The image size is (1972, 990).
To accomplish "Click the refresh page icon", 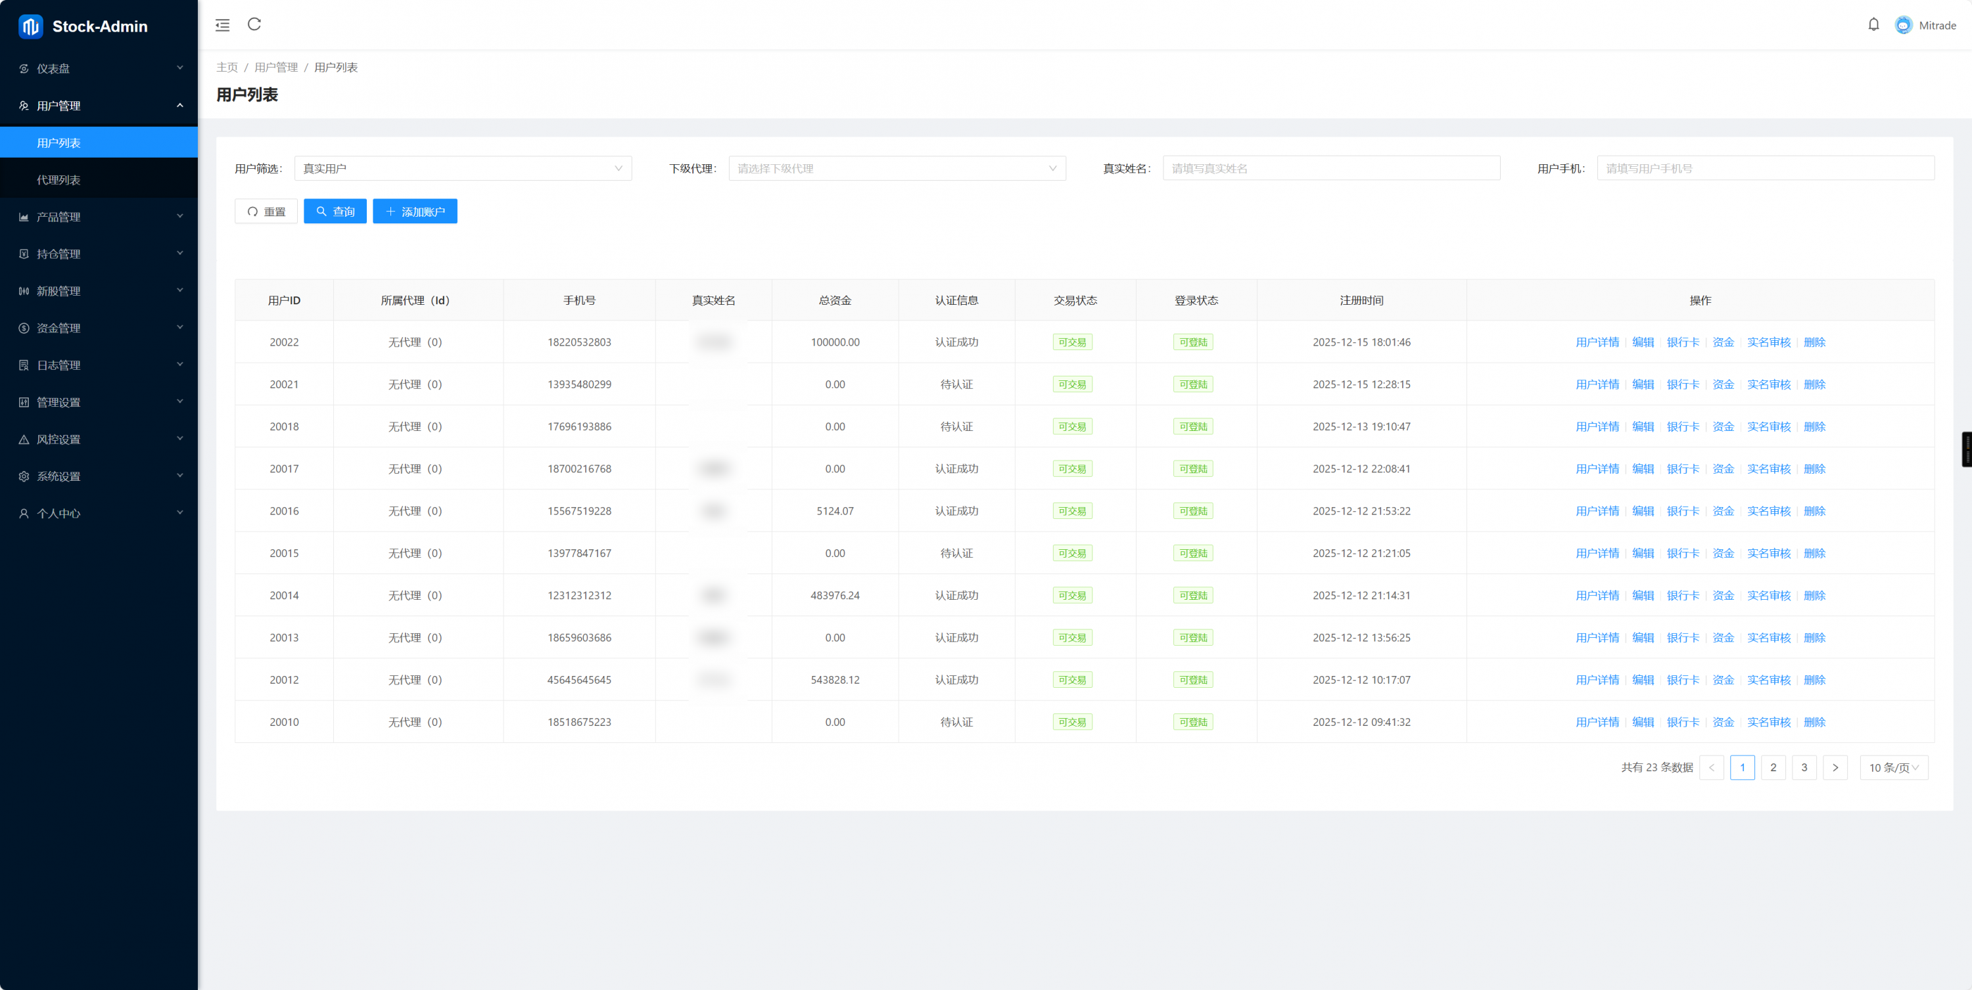I will 254,24.
